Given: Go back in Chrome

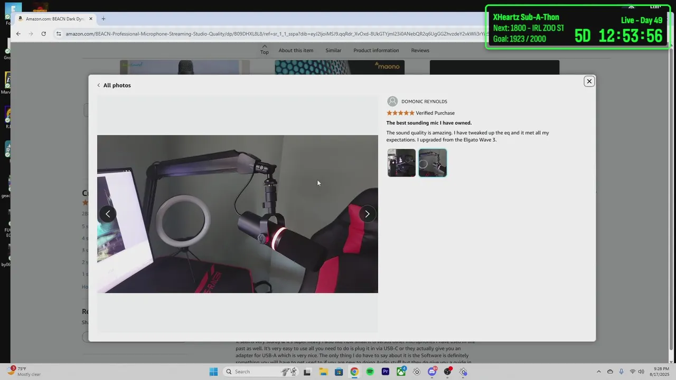Looking at the screenshot, I should [x=18, y=34].
